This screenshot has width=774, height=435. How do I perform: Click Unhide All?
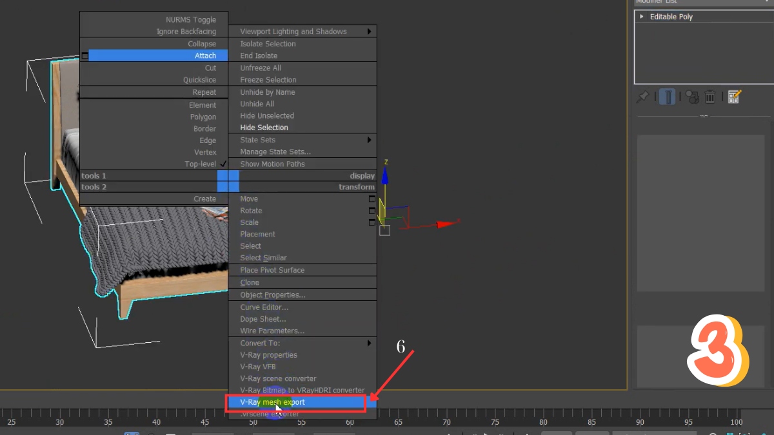pos(257,104)
